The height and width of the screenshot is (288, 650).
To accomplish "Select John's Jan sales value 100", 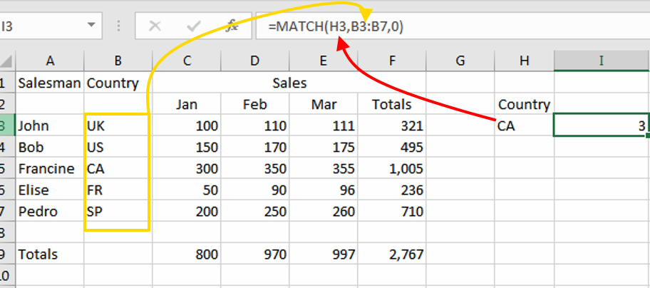I will pyautogui.click(x=187, y=126).
